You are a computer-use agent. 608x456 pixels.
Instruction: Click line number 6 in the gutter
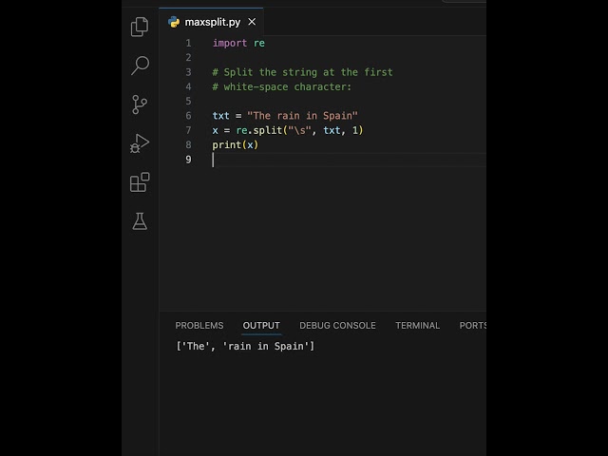(188, 116)
